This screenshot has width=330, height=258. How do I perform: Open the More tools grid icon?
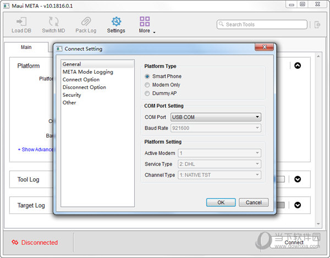click(145, 21)
